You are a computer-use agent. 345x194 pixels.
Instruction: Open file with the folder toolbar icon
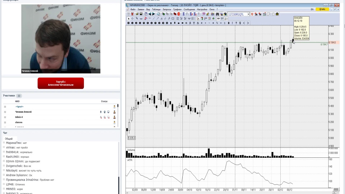(x=137, y=14)
